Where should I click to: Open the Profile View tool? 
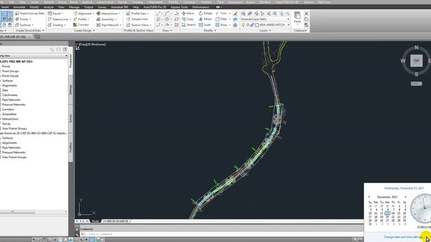pyautogui.click(x=137, y=13)
